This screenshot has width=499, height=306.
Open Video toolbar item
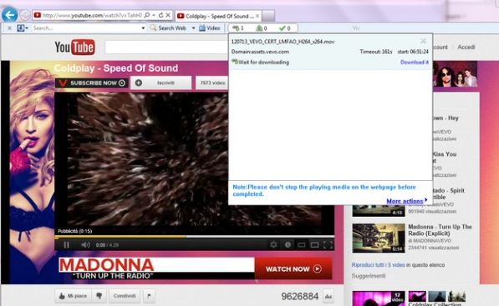[210, 28]
